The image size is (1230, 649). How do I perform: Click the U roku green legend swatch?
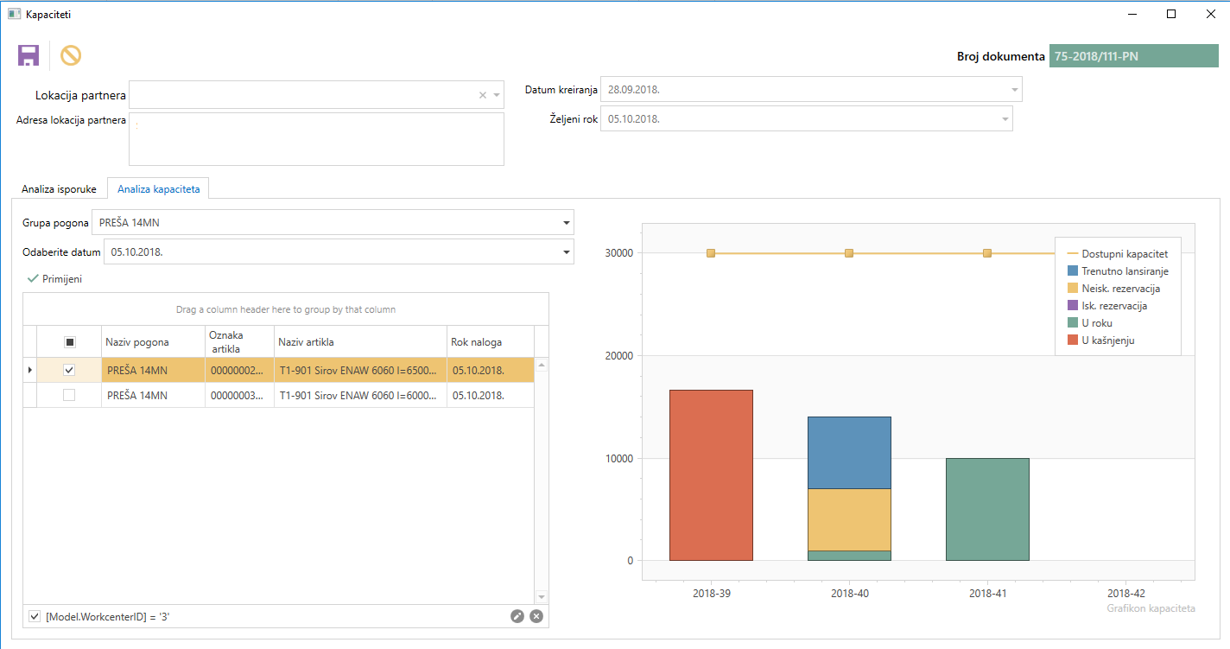[1073, 323]
